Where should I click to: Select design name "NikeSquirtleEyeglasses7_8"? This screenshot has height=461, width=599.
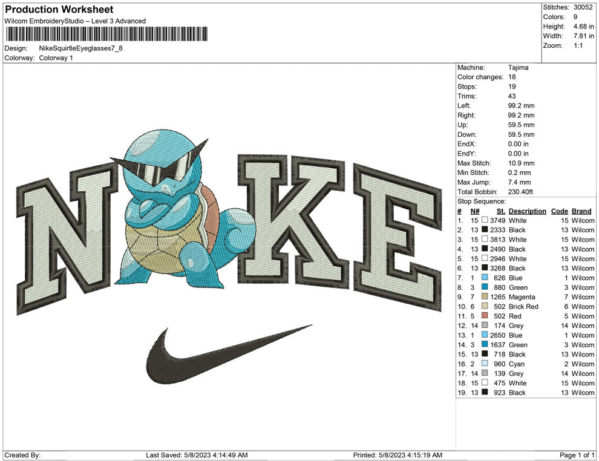pyautogui.click(x=80, y=48)
